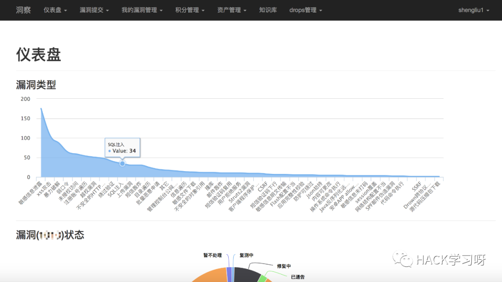Select the purple 暂不处理 pie slice

pos(229,275)
